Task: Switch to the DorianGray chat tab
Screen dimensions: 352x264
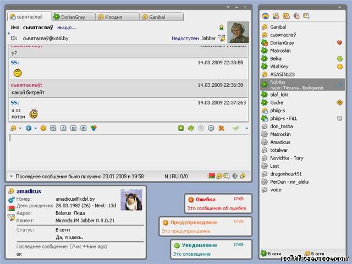Action: coord(73,17)
